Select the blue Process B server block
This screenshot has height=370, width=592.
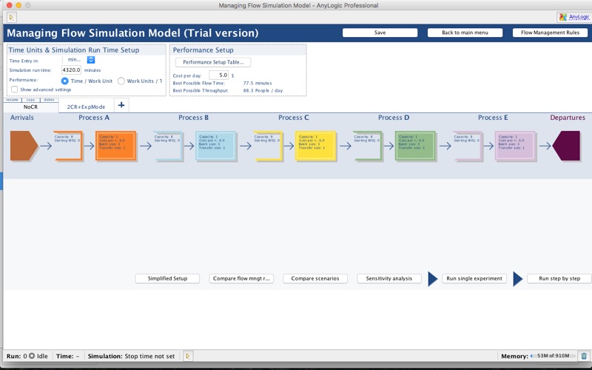coord(215,146)
